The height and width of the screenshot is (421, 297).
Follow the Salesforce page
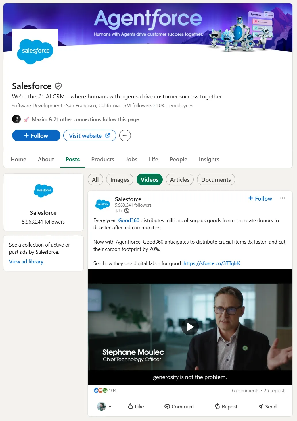tap(36, 135)
